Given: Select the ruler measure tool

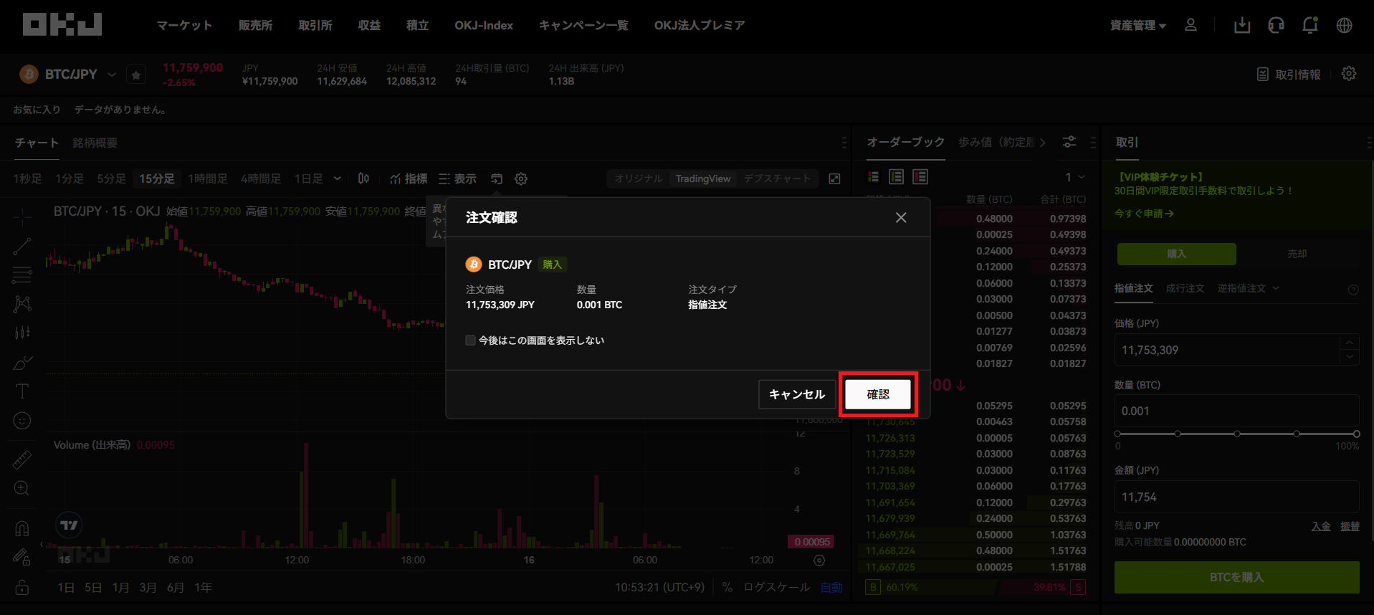Looking at the screenshot, I should pyautogui.click(x=22, y=459).
